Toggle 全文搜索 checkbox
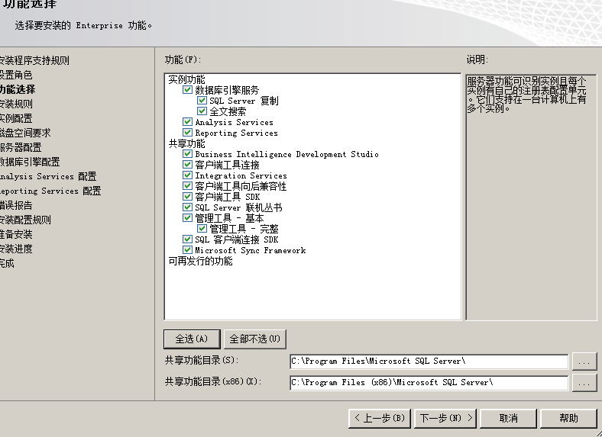Screen dimensions: 602x437 click(202, 111)
